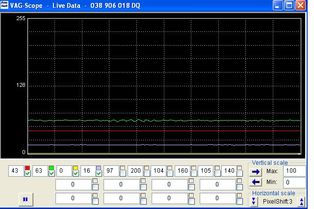Click the yellow color swatch
The height and width of the screenshot is (209, 314).
coord(76,168)
